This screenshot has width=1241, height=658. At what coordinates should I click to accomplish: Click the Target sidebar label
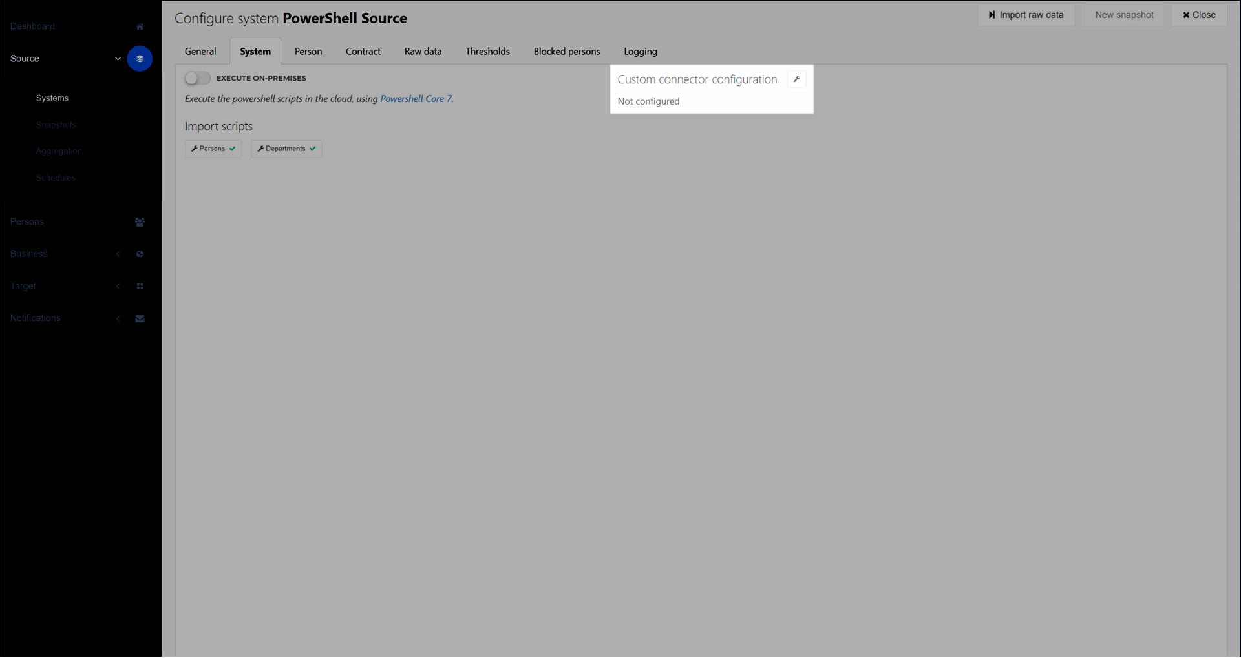(x=23, y=287)
